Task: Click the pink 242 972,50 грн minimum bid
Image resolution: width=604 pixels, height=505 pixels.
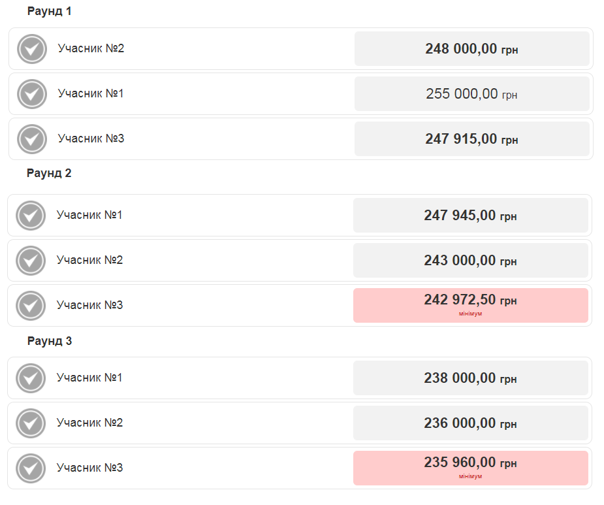Action: click(470, 305)
